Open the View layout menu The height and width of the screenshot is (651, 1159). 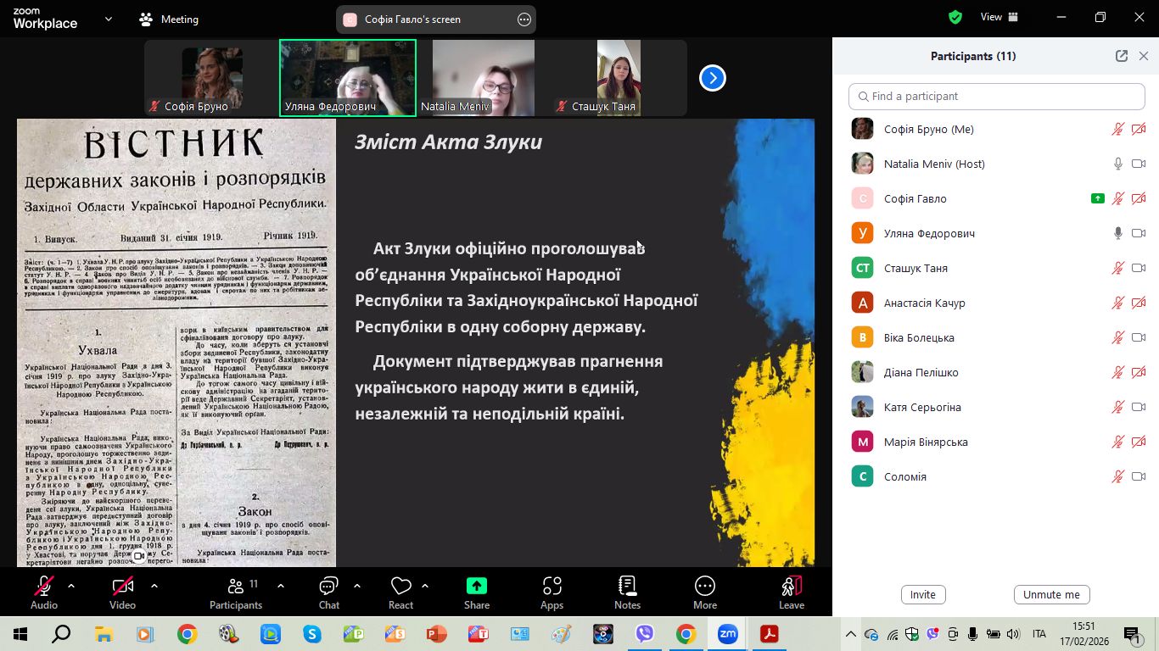(999, 17)
